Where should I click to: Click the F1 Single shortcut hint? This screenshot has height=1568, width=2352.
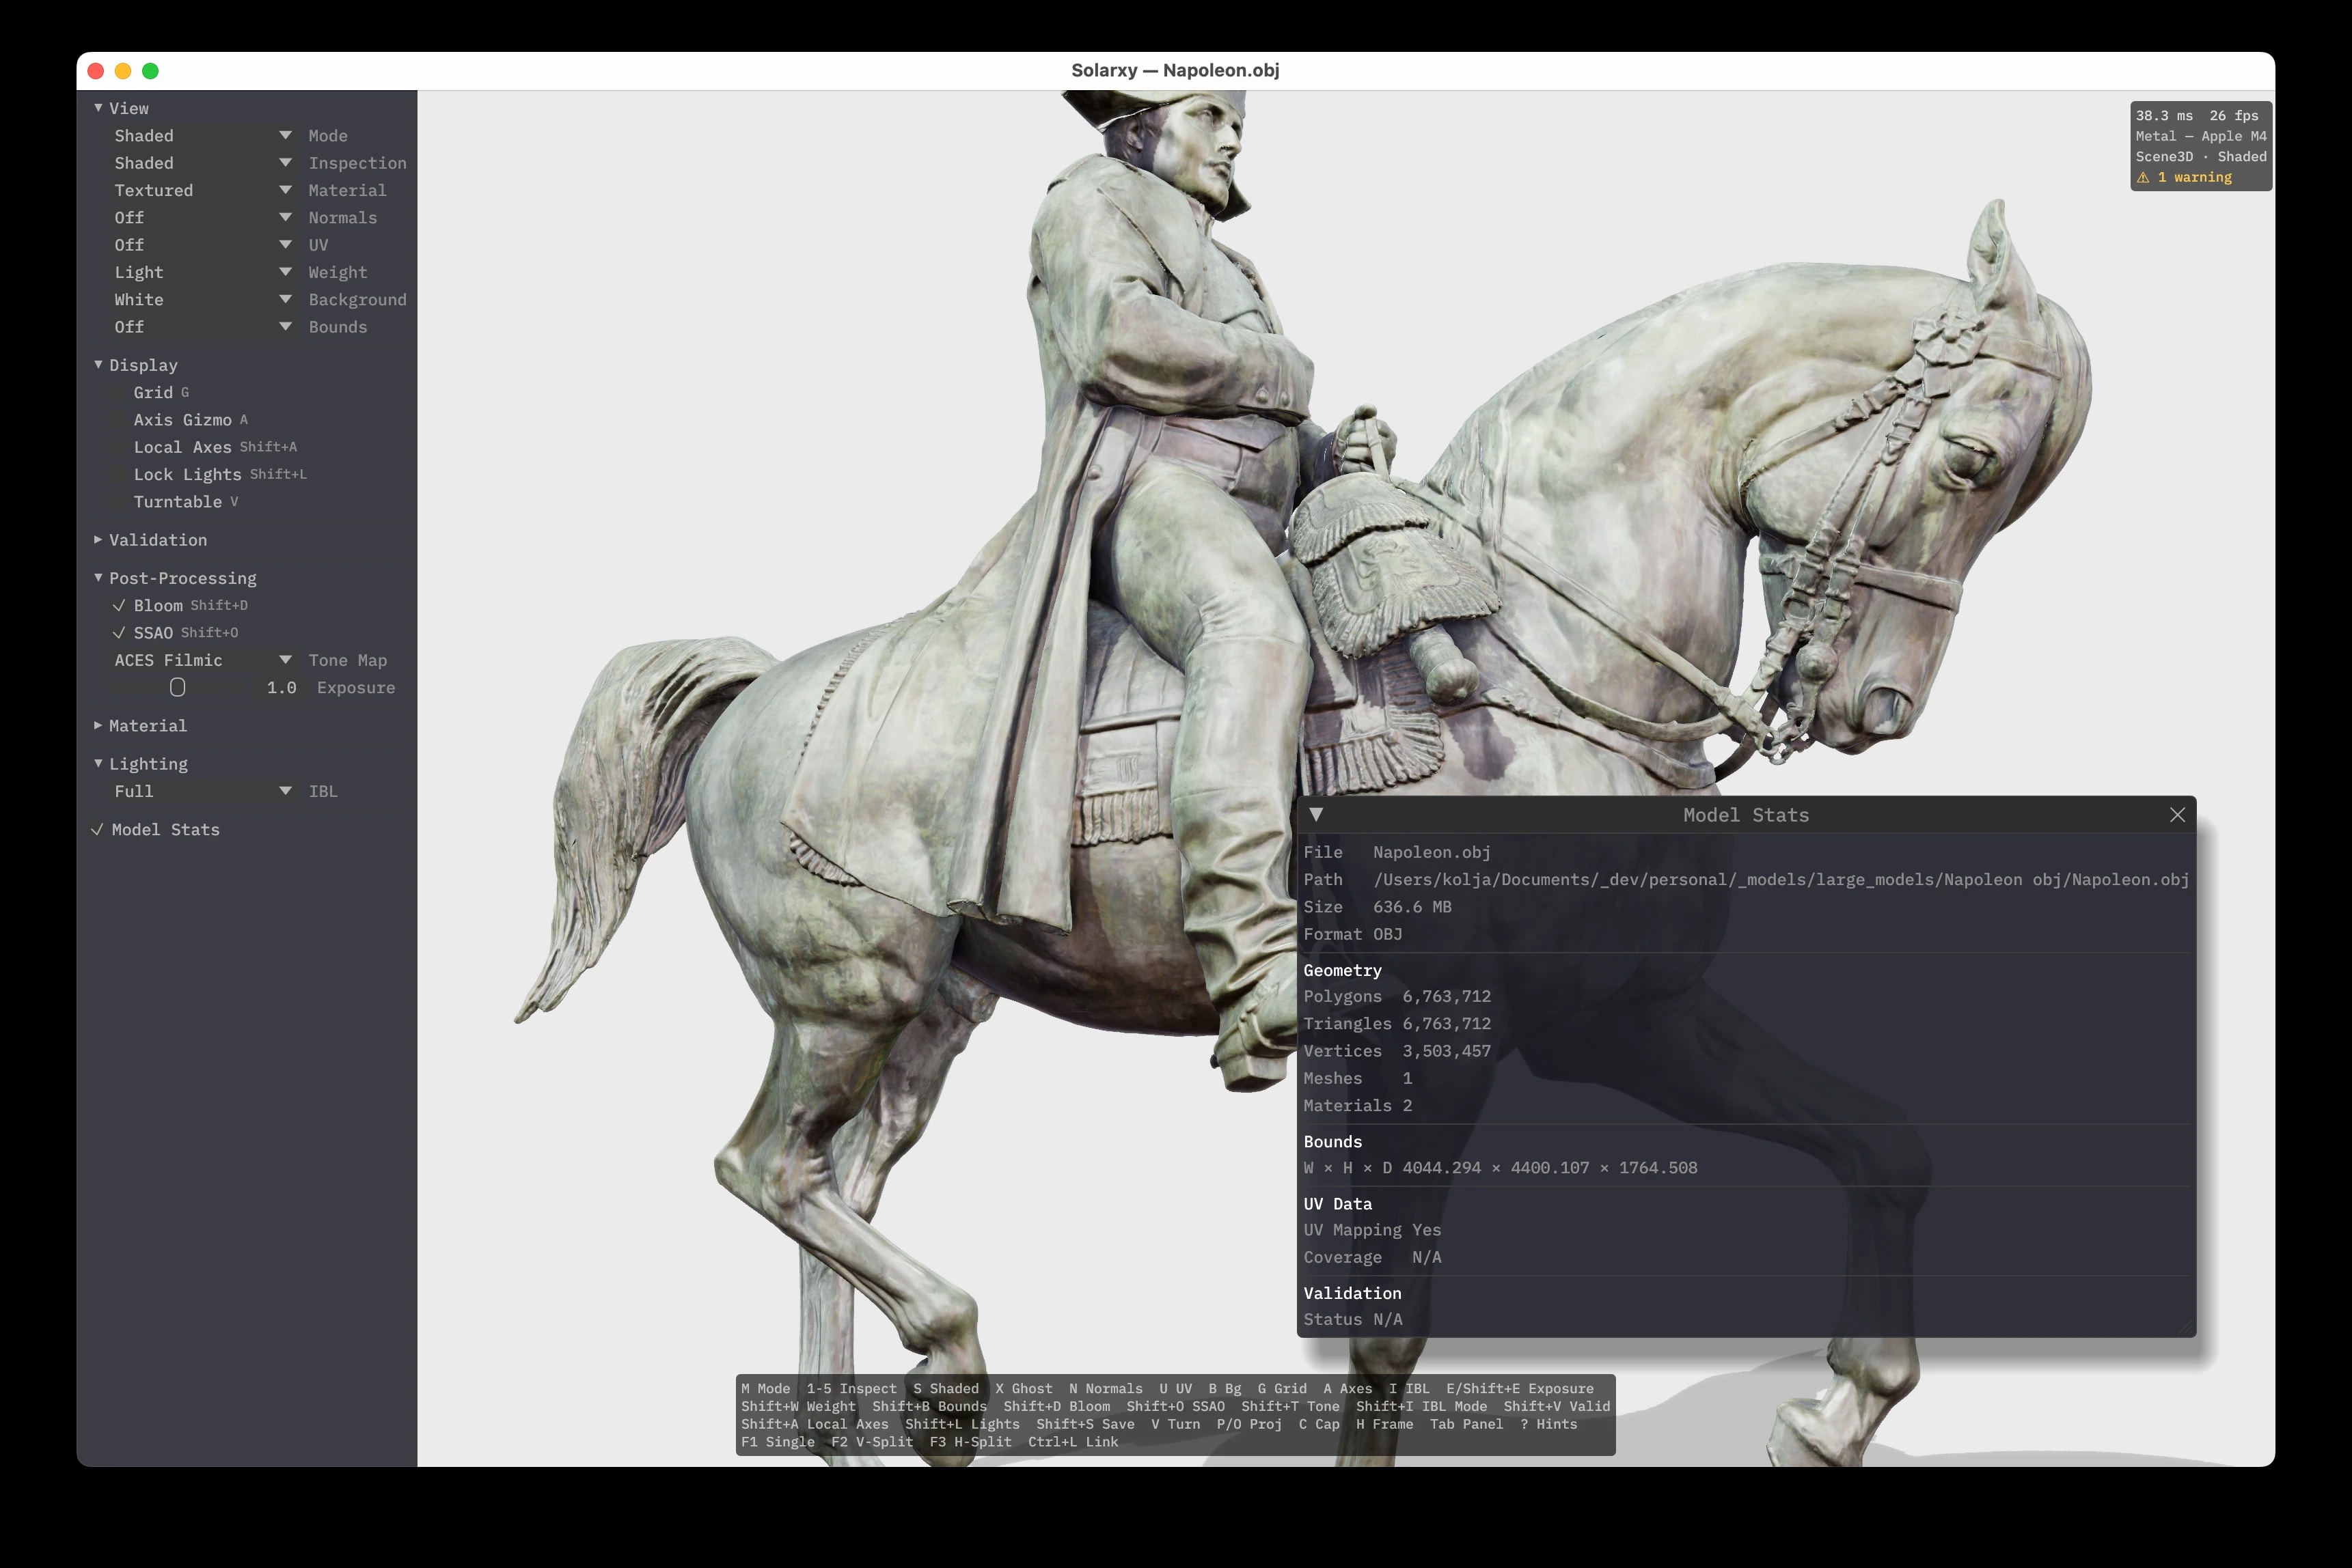pos(778,1442)
